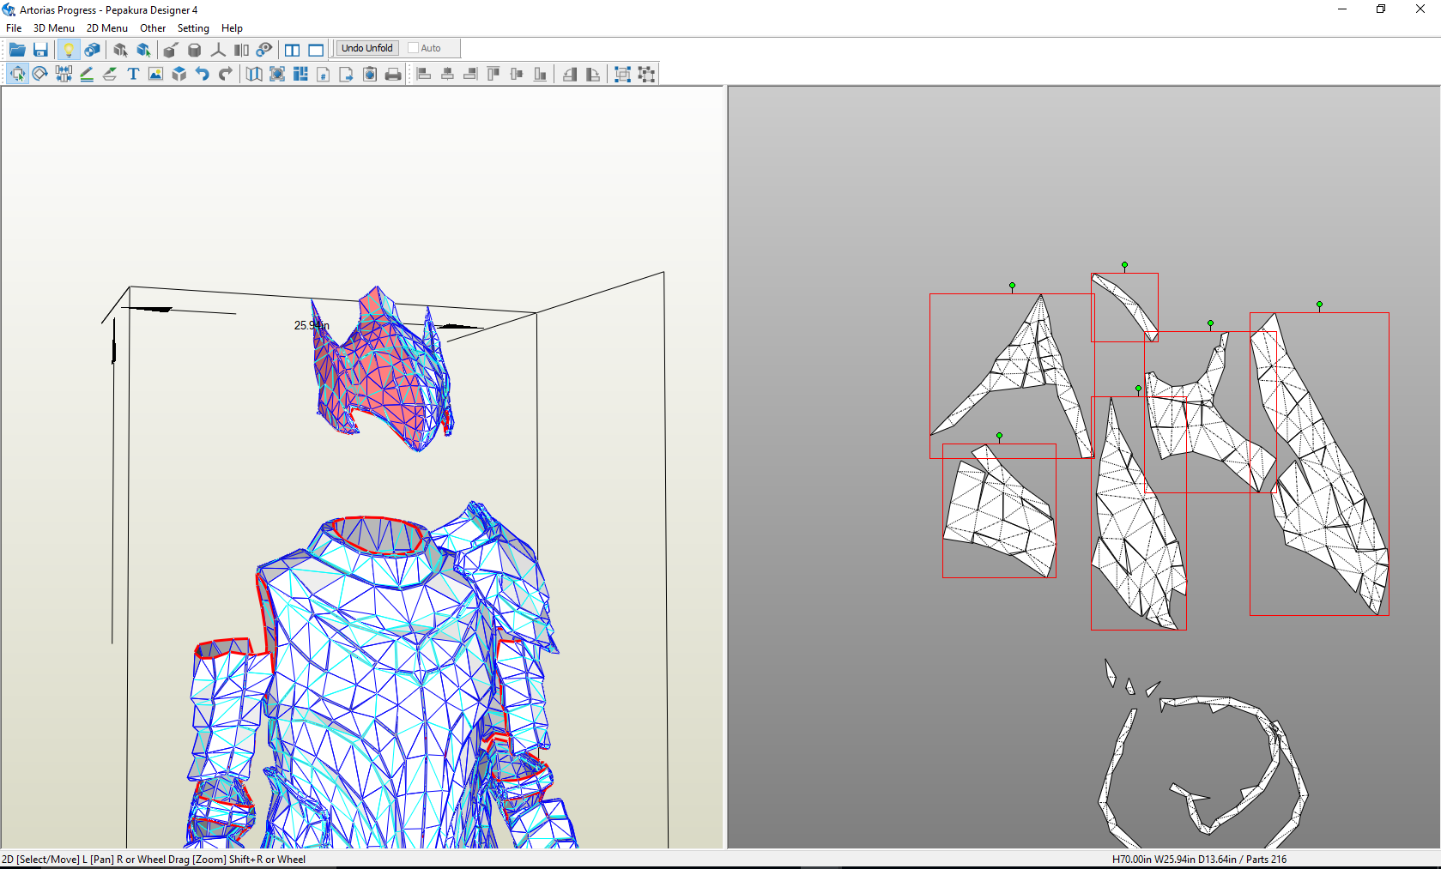Maximize or restore the Pepakura window
Screen dimensions: 1441x869
point(1381,9)
